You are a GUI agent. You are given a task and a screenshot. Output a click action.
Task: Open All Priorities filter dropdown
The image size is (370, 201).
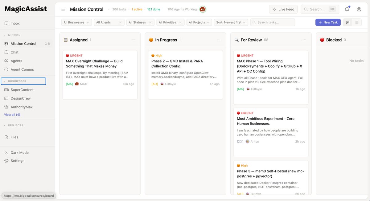point(170,22)
